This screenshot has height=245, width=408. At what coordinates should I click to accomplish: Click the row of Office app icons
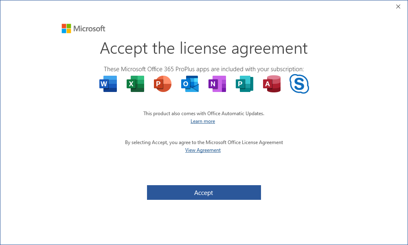point(204,83)
